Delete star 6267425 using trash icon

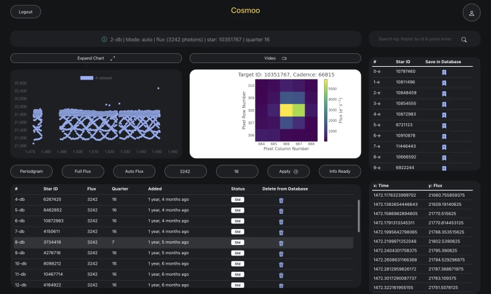(x=281, y=200)
